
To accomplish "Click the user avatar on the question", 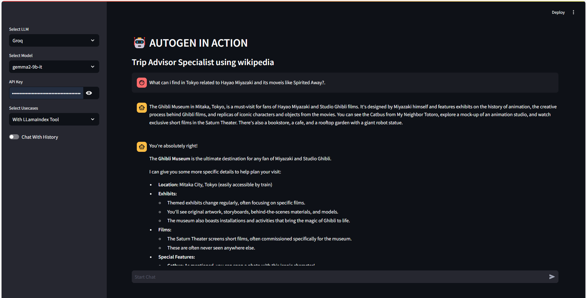I will (x=142, y=83).
